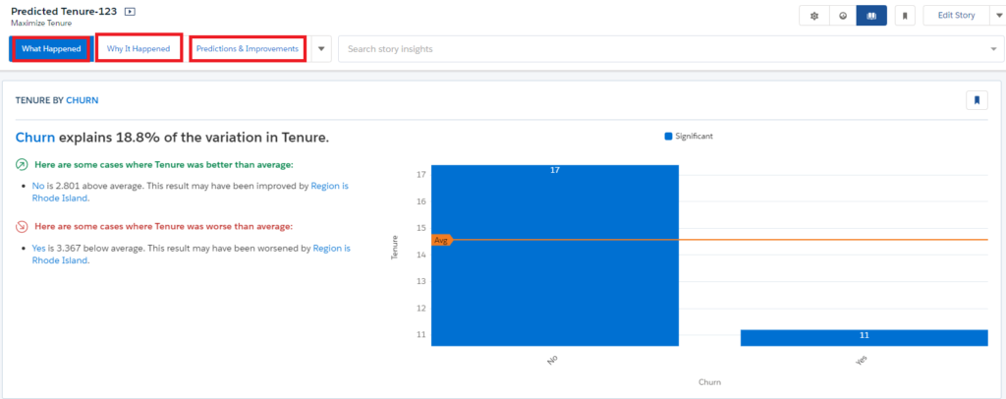Click the bookmark icon next to Edit Story
1006x399 pixels.
[x=905, y=16]
